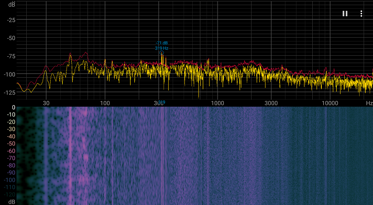Click the bright pink 319 Hz line in the spectrogram
This screenshot has width=373, height=205.
point(163,155)
